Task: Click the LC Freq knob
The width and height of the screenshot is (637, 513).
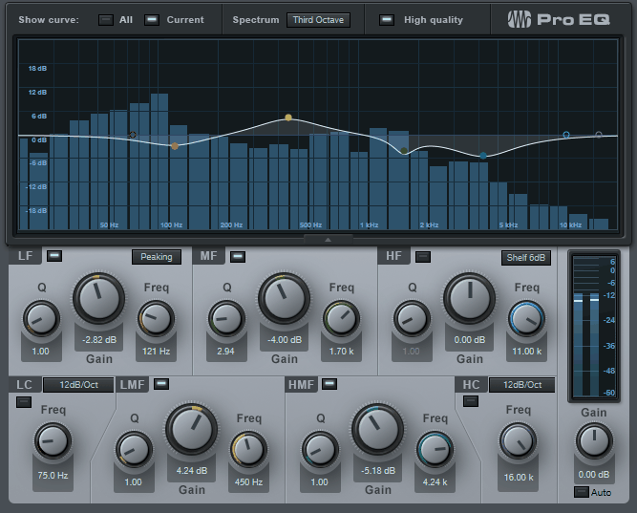Action: point(53,441)
